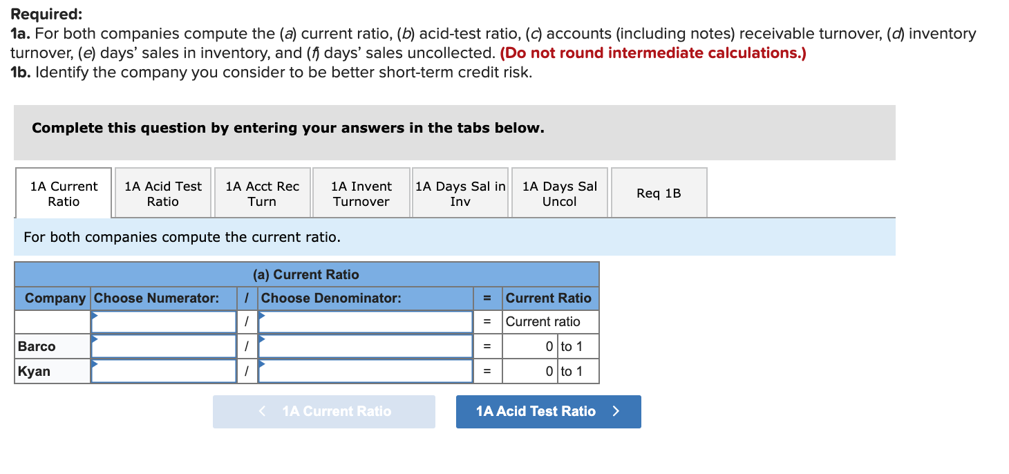Select the 1A Invent Turnover tab
The image size is (1009, 474).
click(361, 193)
